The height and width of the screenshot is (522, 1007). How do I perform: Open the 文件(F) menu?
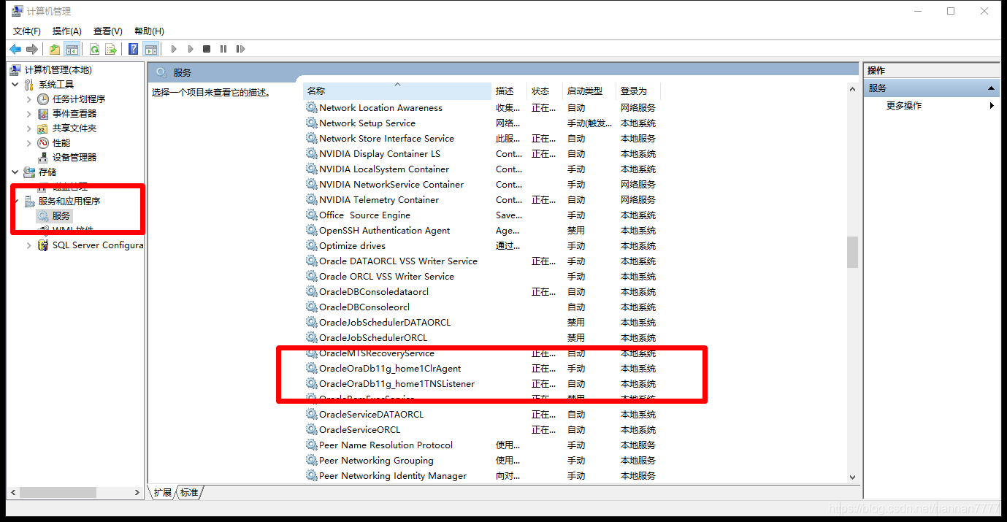click(x=27, y=31)
